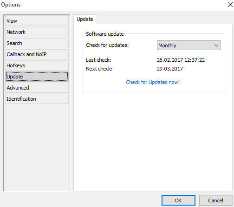Go to Search settings

click(x=37, y=43)
